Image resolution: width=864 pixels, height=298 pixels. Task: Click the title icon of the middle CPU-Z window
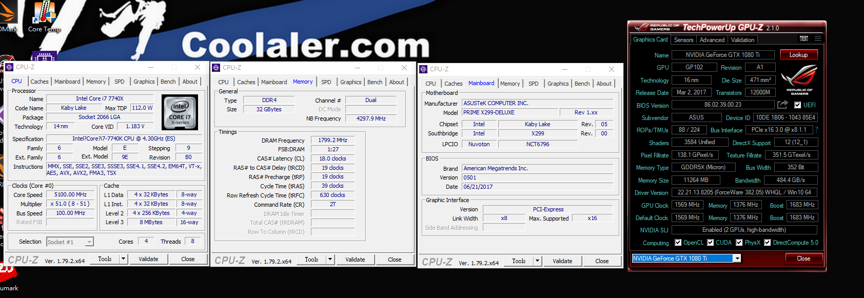point(216,68)
